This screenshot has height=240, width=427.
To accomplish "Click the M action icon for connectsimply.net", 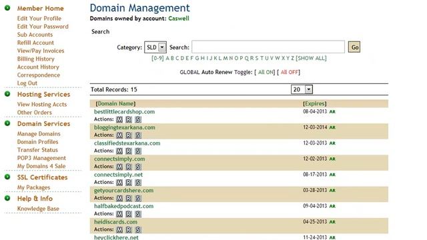I will [x=119, y=183].
